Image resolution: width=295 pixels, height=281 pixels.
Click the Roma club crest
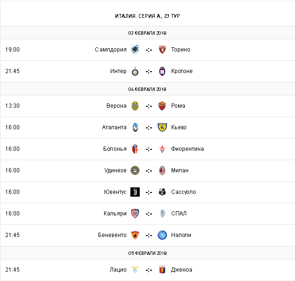162,106
